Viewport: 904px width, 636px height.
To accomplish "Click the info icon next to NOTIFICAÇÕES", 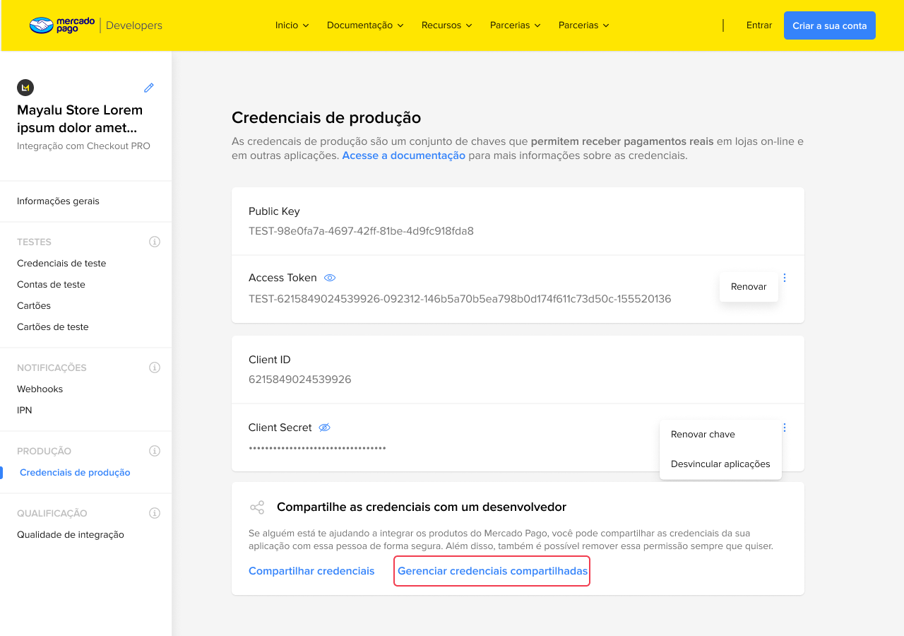I will coord(155,367).
